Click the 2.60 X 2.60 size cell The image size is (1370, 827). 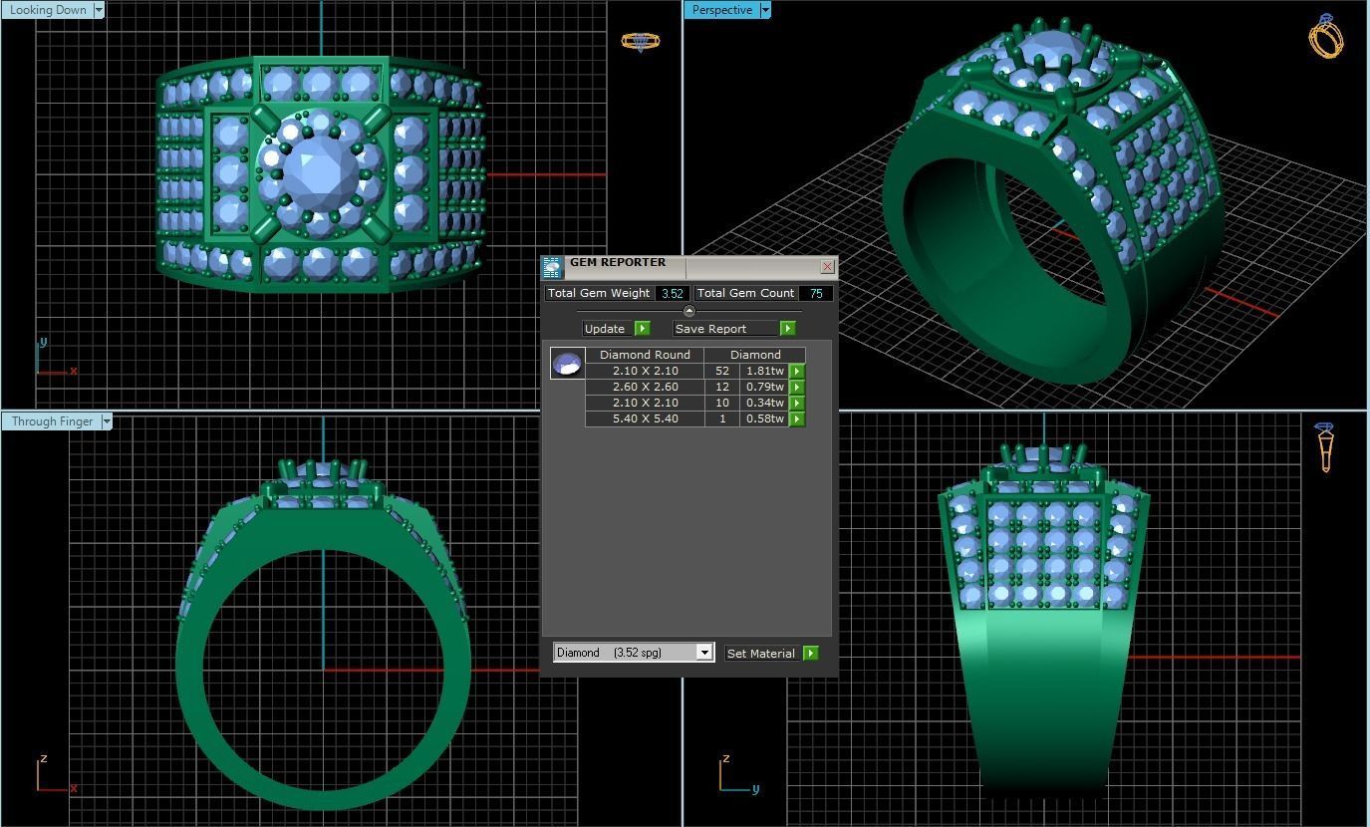coord(645,387)
